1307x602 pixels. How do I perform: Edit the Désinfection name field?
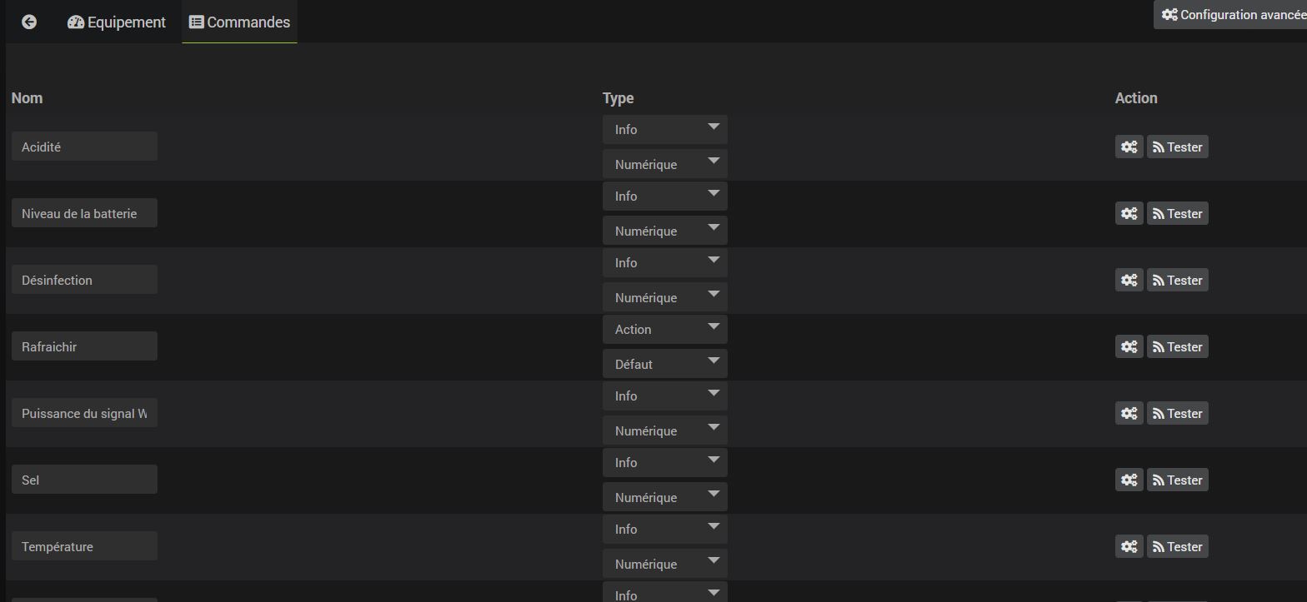(84, 280)
